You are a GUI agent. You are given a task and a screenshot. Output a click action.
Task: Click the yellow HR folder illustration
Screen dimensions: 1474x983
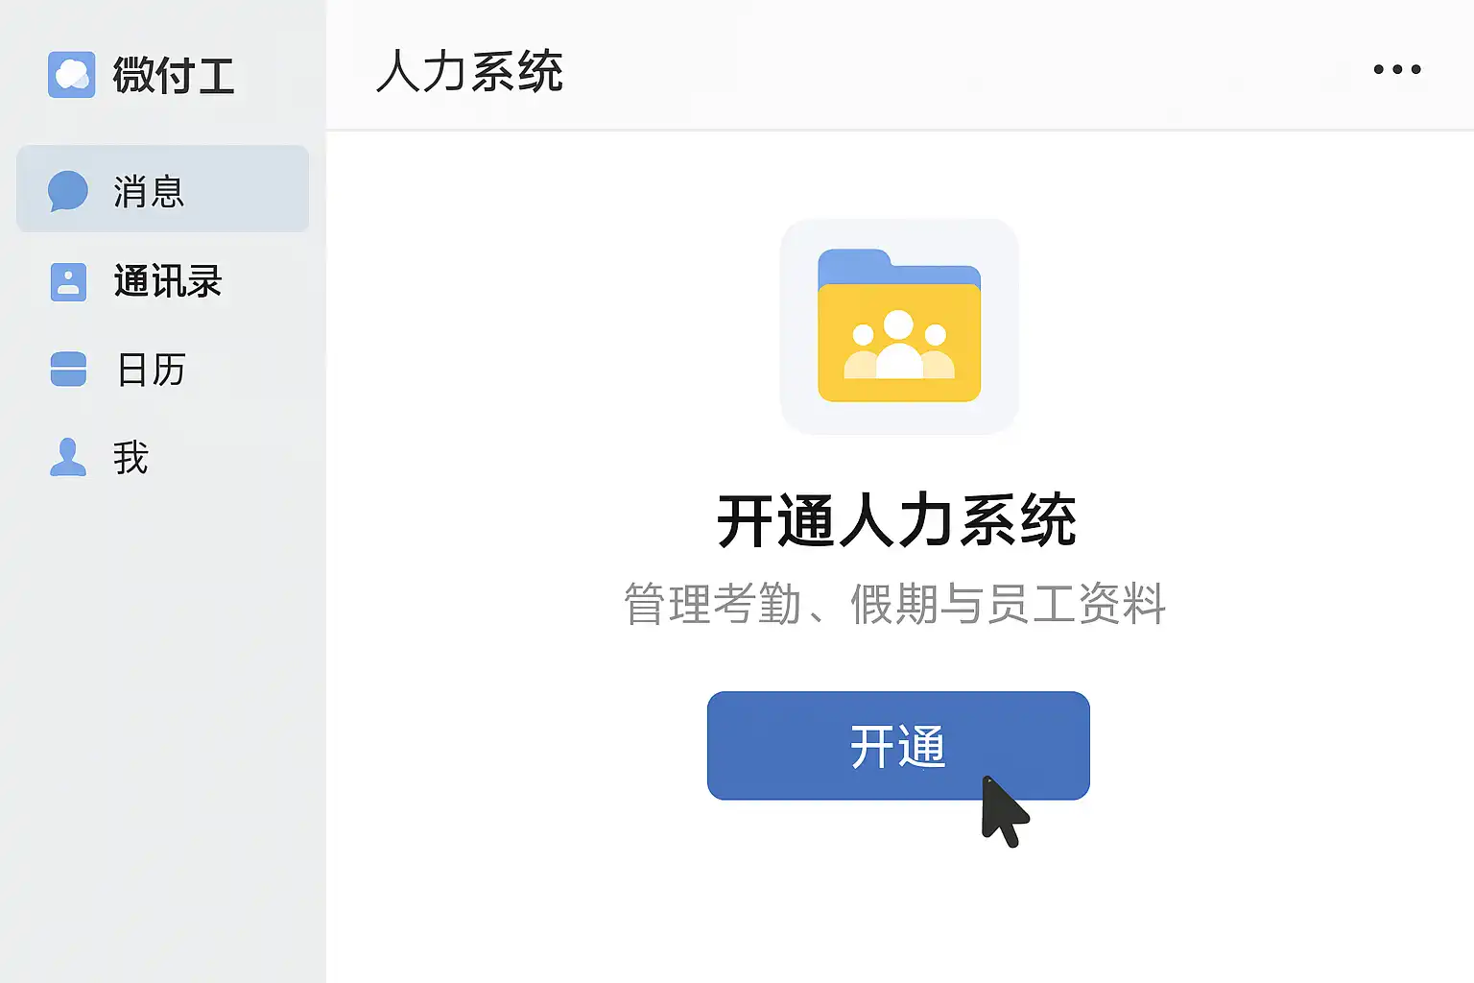point(899,325)
